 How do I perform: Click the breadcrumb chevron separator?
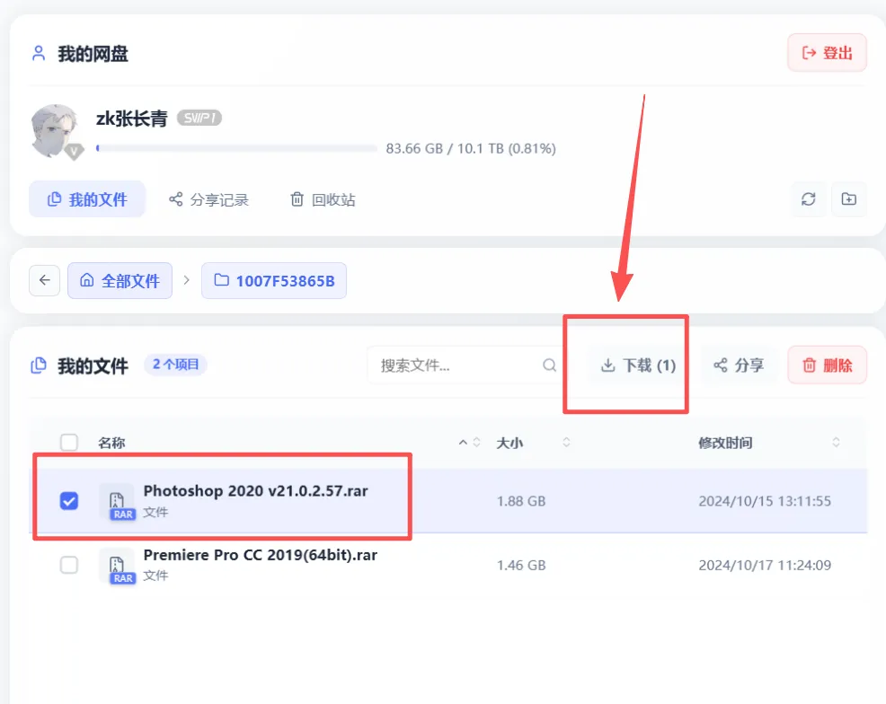(x=187, y=280)
